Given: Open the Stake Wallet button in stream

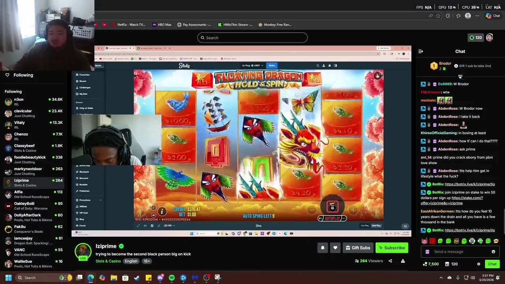Looking at the screenshot, I should 272,65.
